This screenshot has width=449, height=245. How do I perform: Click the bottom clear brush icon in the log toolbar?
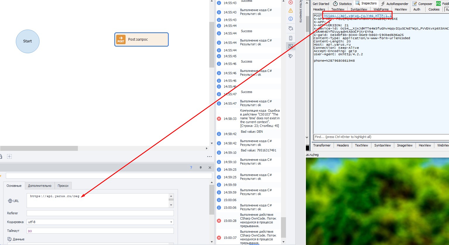(x=291, y=56)
